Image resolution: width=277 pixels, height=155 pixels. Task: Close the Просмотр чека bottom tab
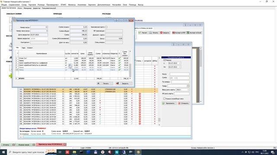pyautogui.click(x=65, y=145)
